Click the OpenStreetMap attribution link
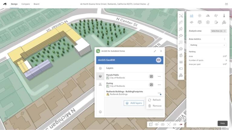The image size is (232, 130). (208, 129)
